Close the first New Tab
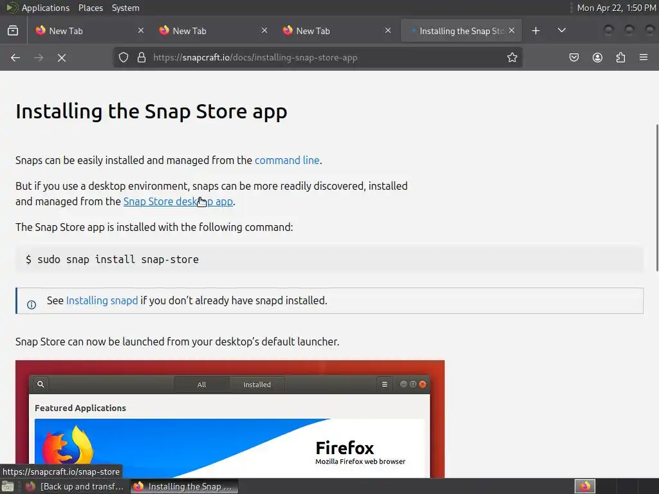The height and width of the screenshot is (494, 659). coord(141,30)
